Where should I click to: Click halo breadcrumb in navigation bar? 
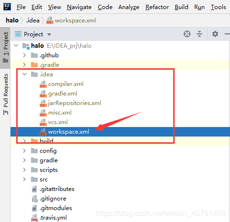click(12, 21)
